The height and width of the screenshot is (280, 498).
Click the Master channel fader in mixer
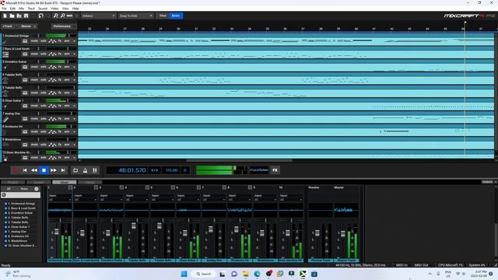click(x=342, y=234)
